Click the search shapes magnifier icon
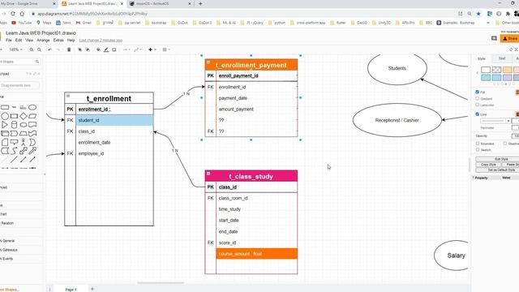Image resolution: width=519 pixels, height=292 pixels. (x=37, y=62)
